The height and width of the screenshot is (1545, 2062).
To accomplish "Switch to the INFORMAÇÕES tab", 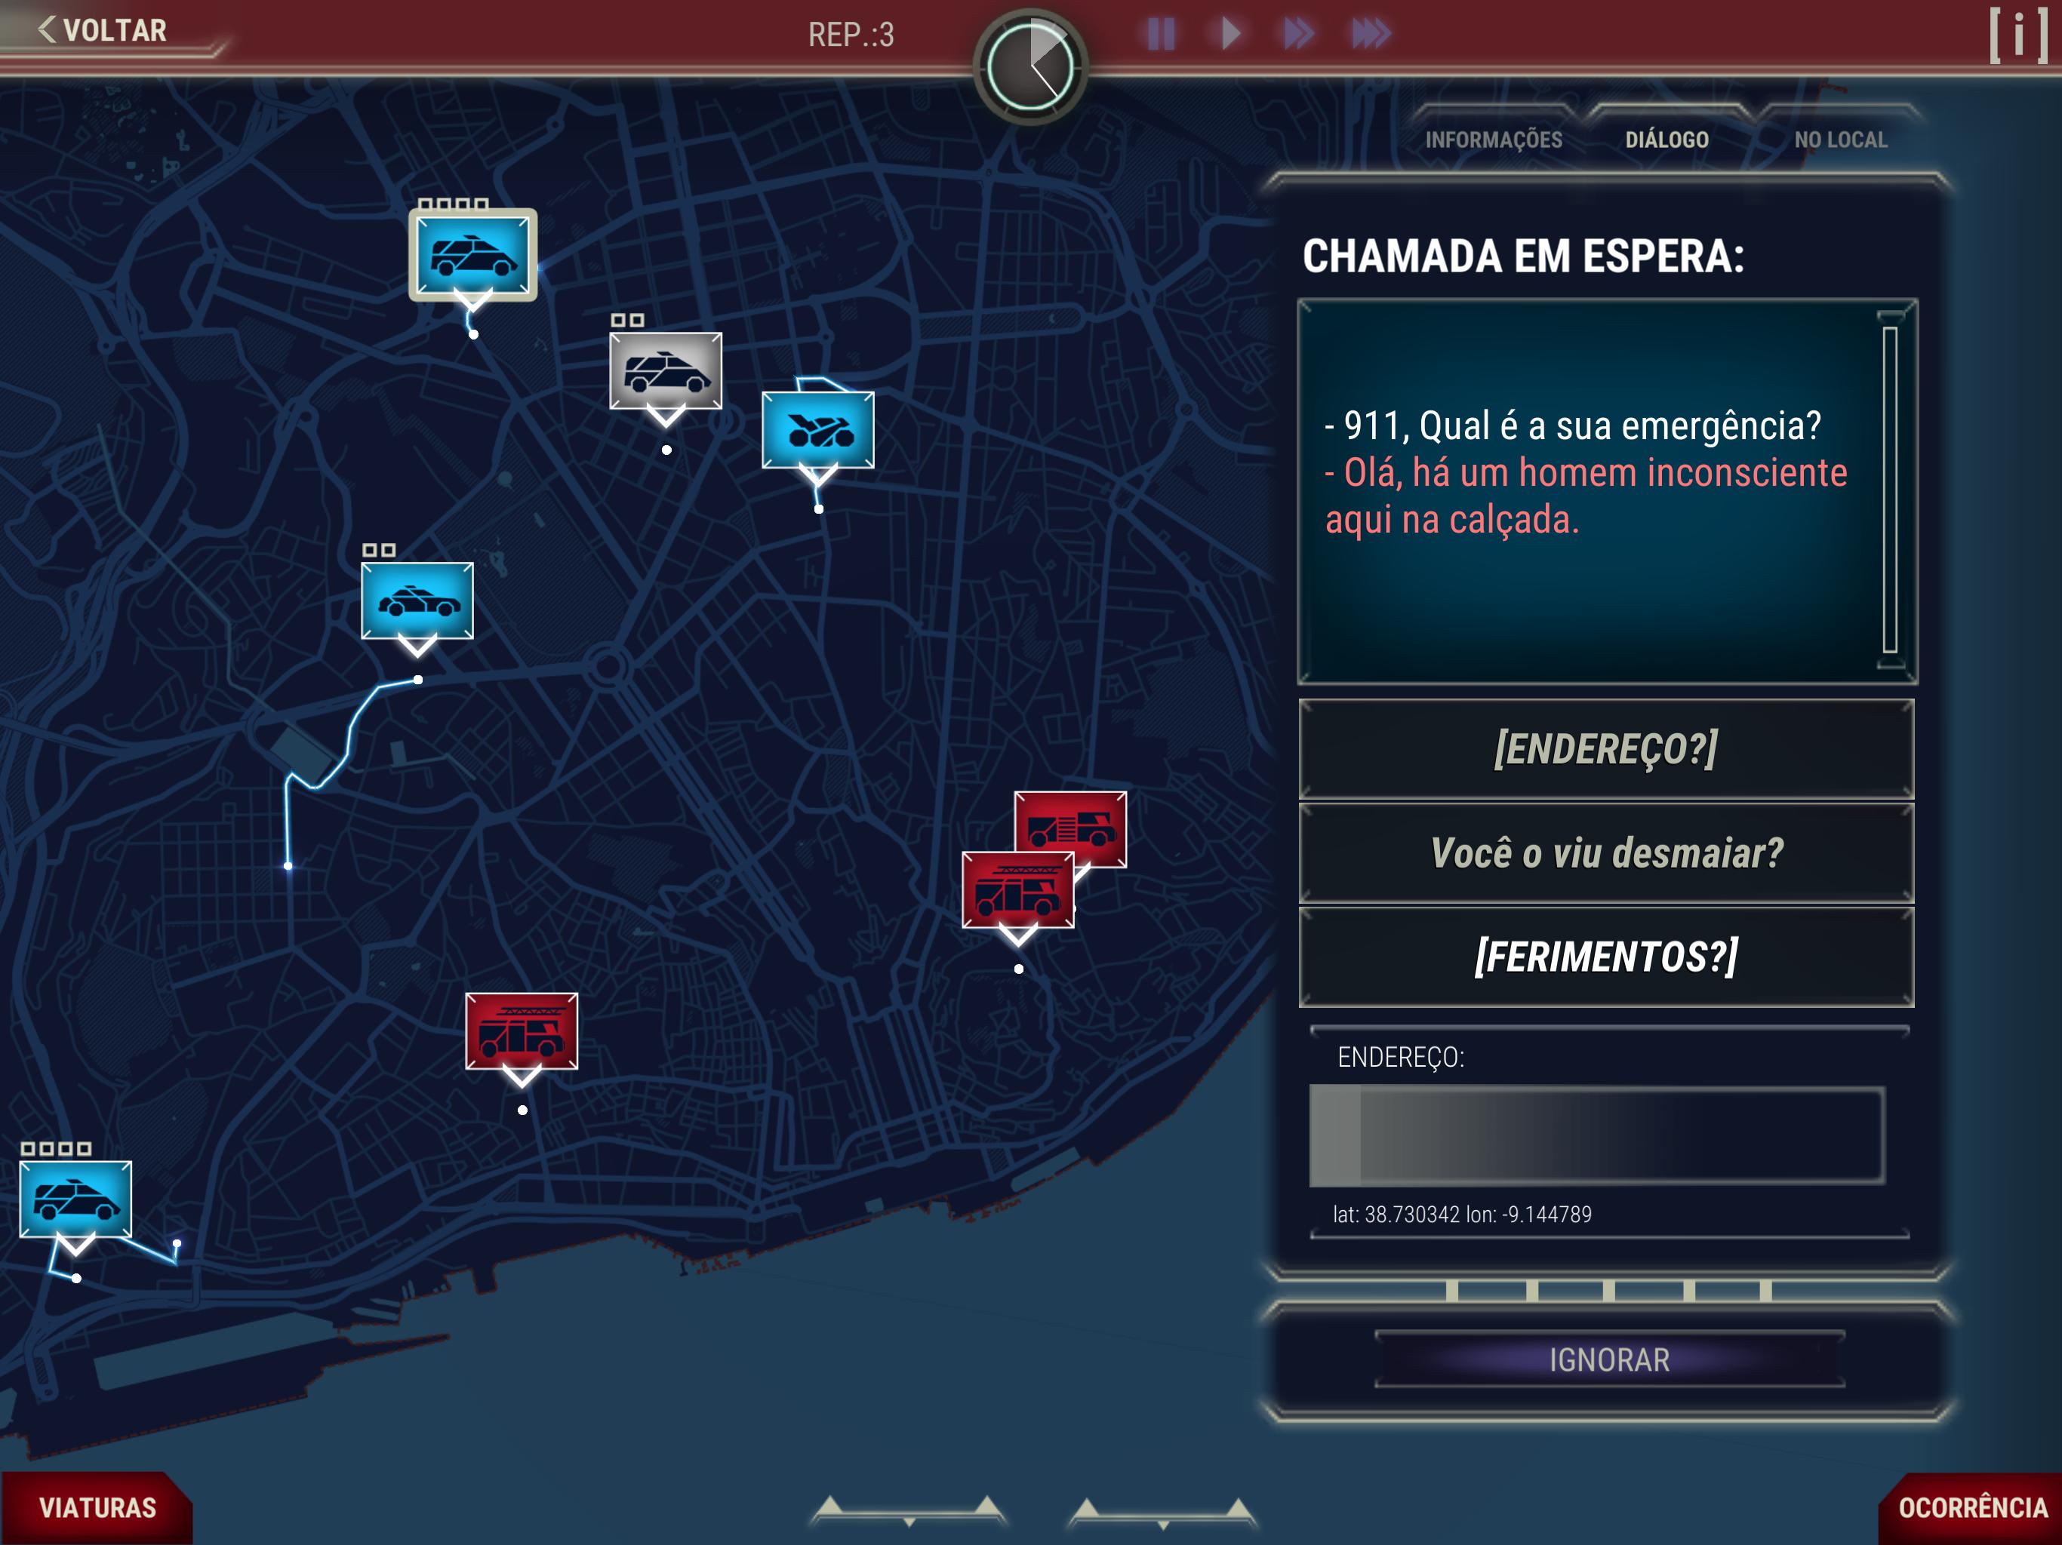I will (x=1494, y=140).
